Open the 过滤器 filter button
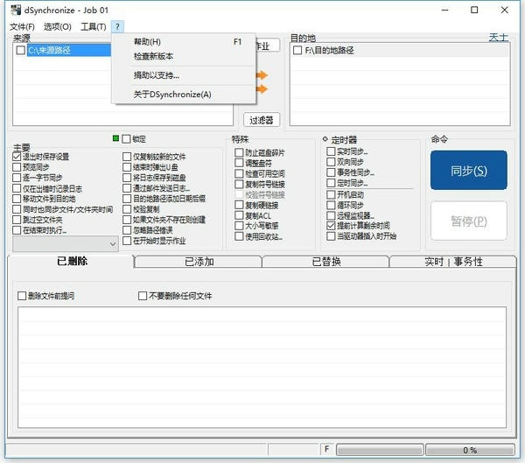Viewport: 525px width, 463px height. [262, 120]
